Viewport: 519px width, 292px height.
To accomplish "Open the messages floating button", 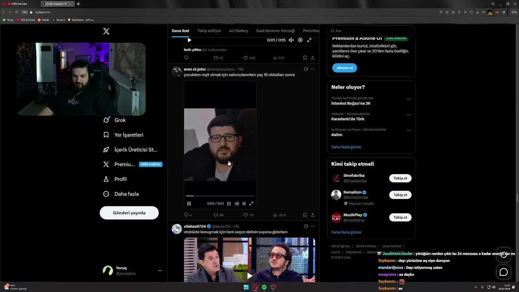I will click(504, 272).
